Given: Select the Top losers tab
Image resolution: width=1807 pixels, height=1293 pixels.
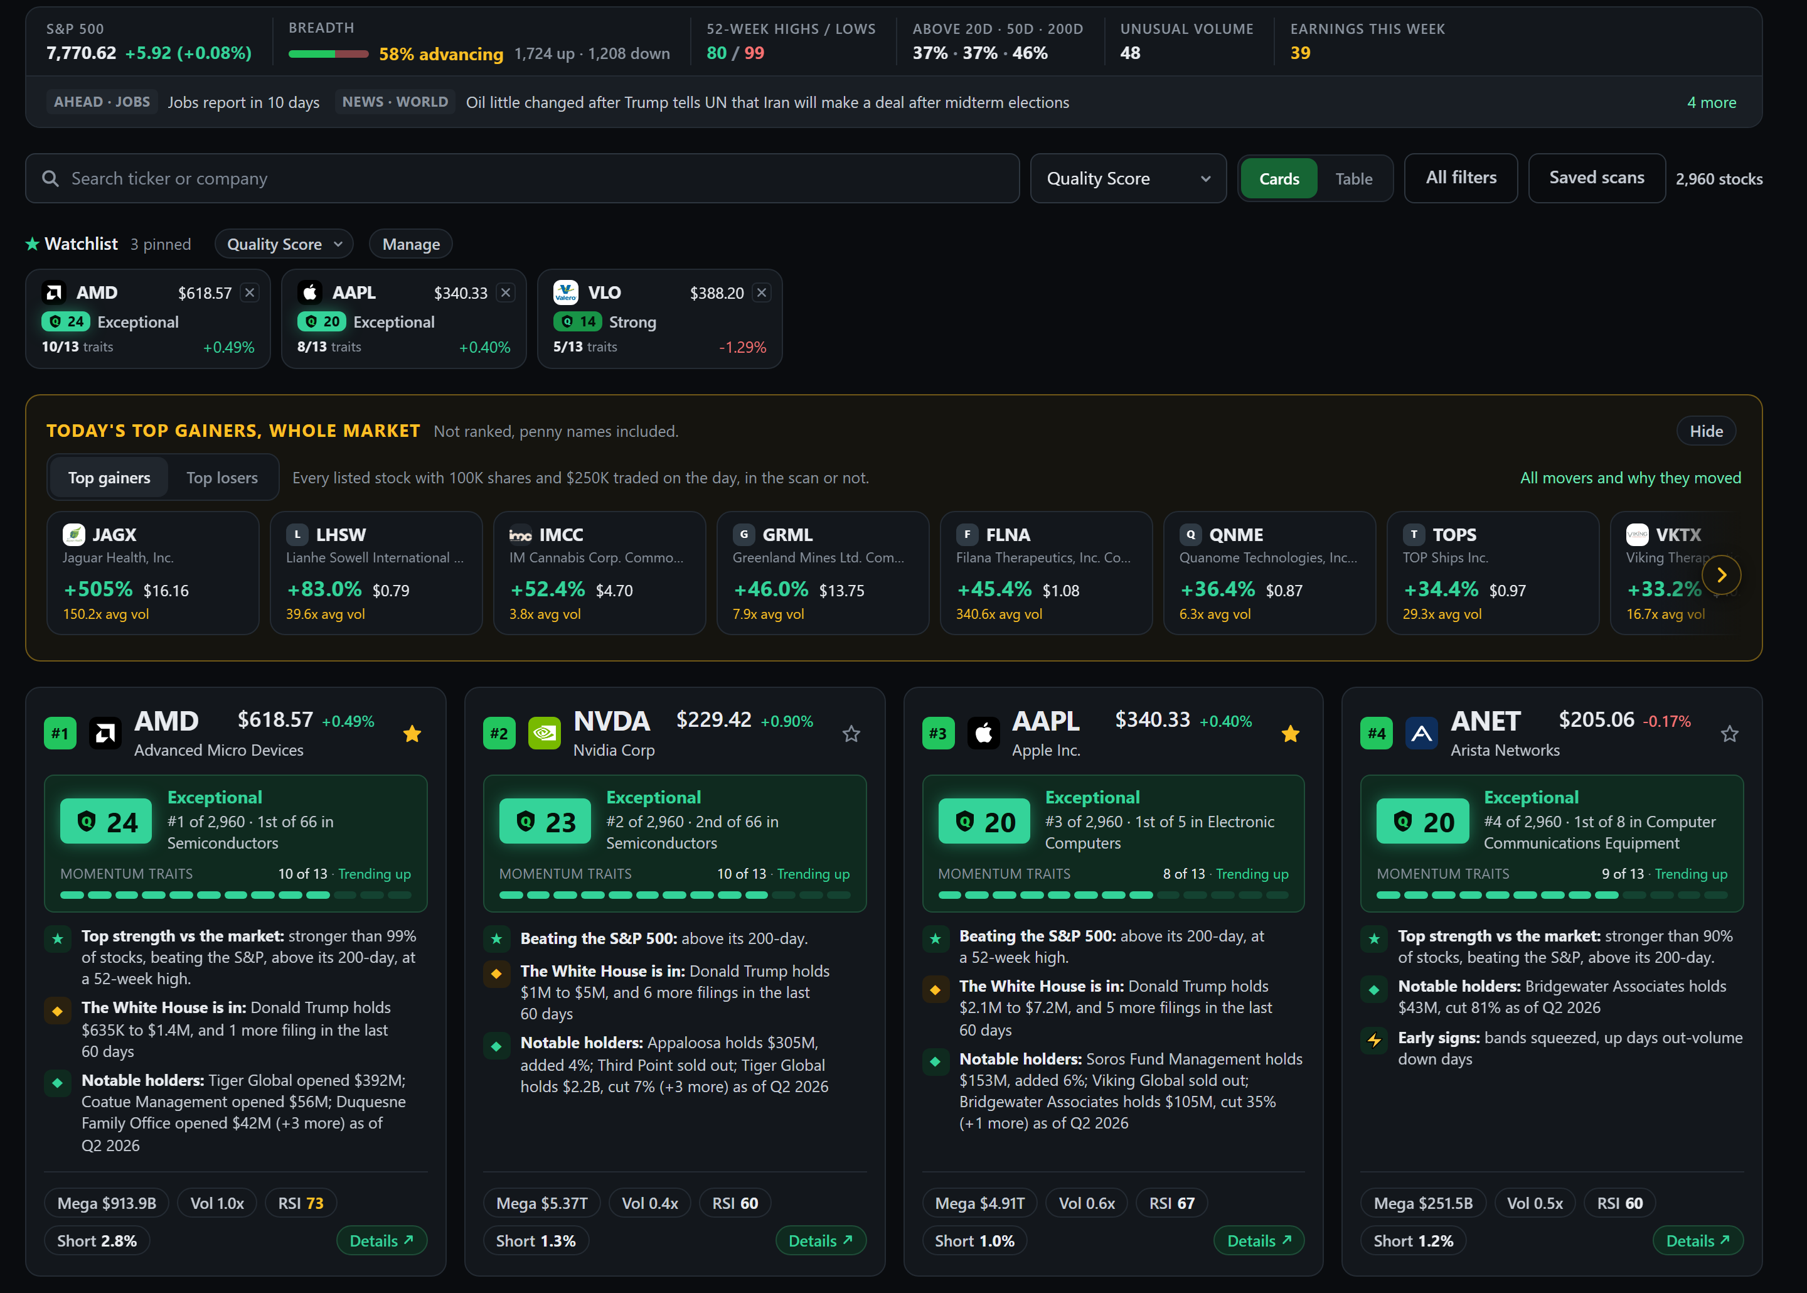Looking at the screenshot, I should 222,478.
